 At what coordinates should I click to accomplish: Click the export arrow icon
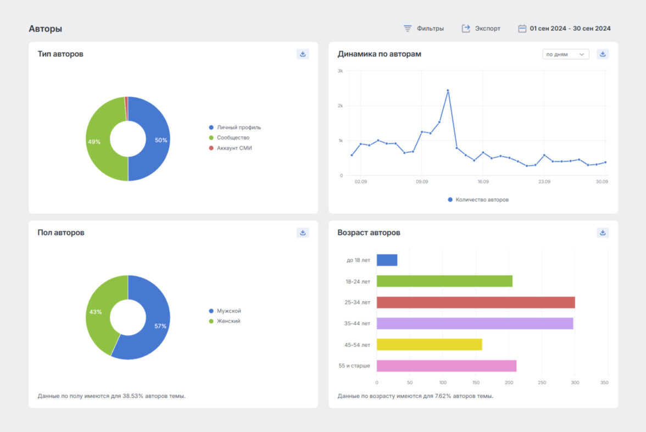466,29
